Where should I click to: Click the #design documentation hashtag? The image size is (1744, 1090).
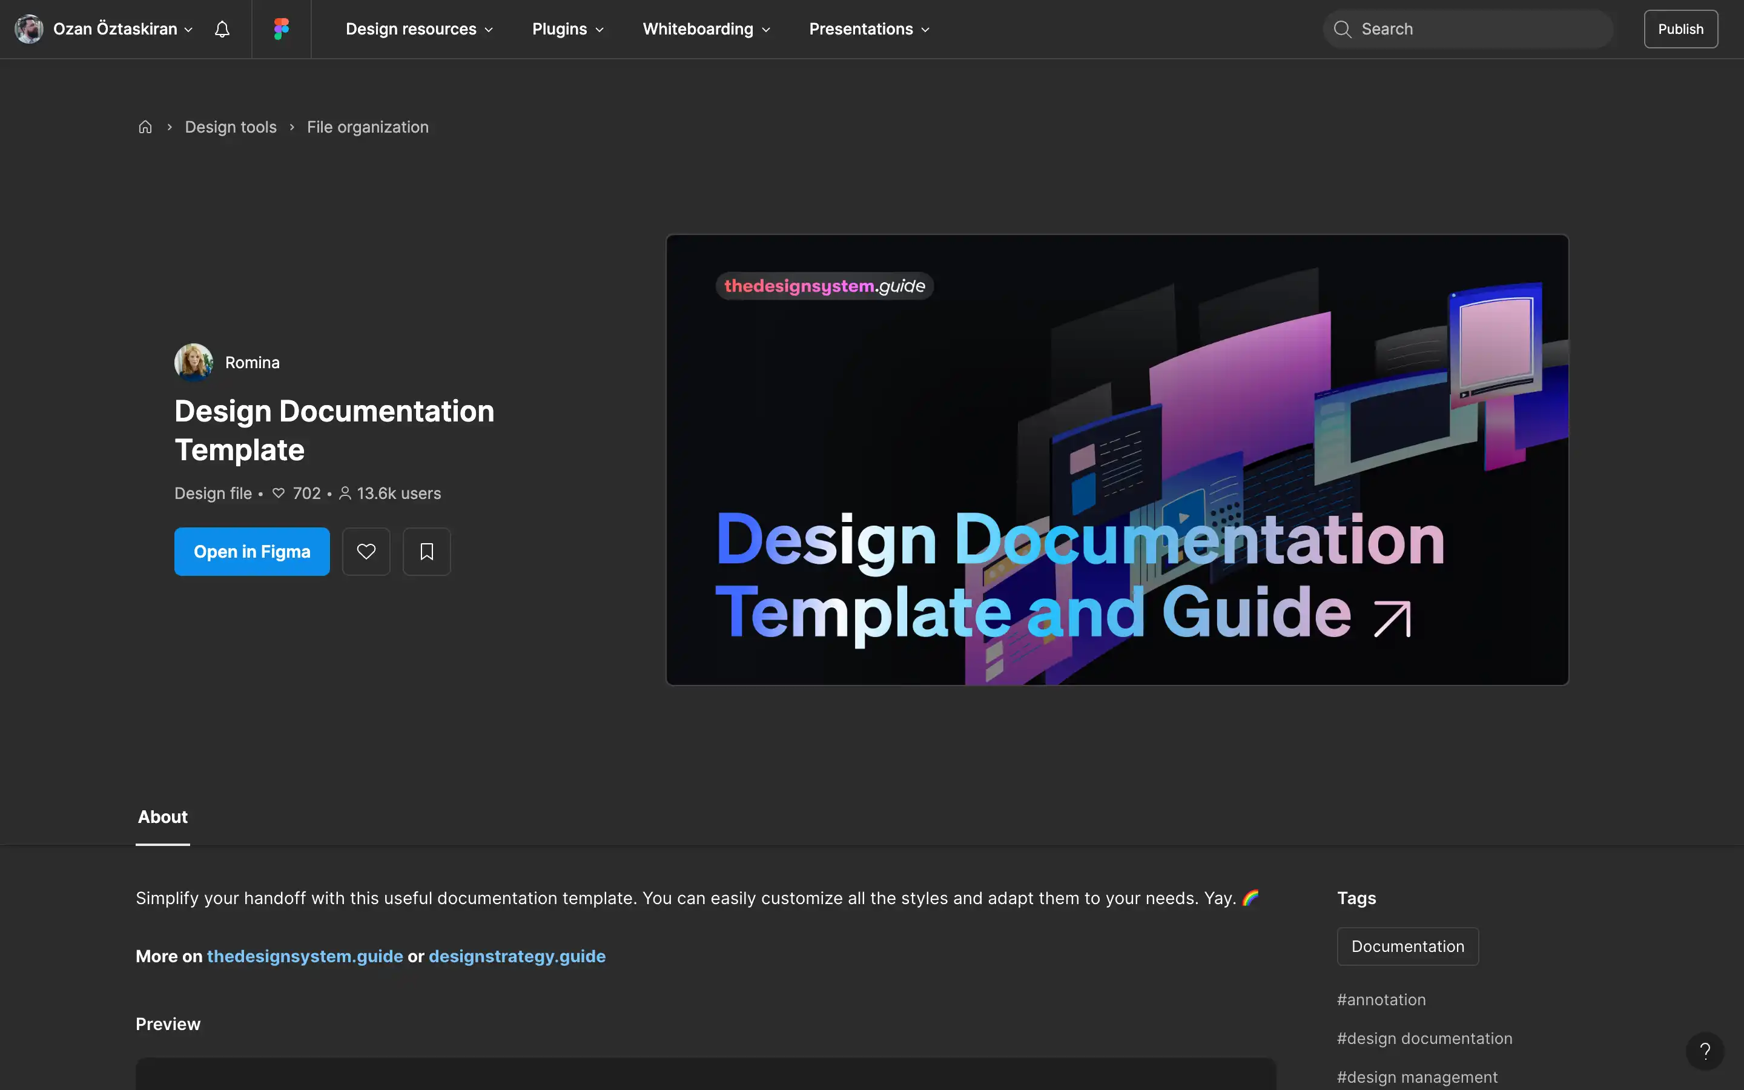(1424, 1038)
